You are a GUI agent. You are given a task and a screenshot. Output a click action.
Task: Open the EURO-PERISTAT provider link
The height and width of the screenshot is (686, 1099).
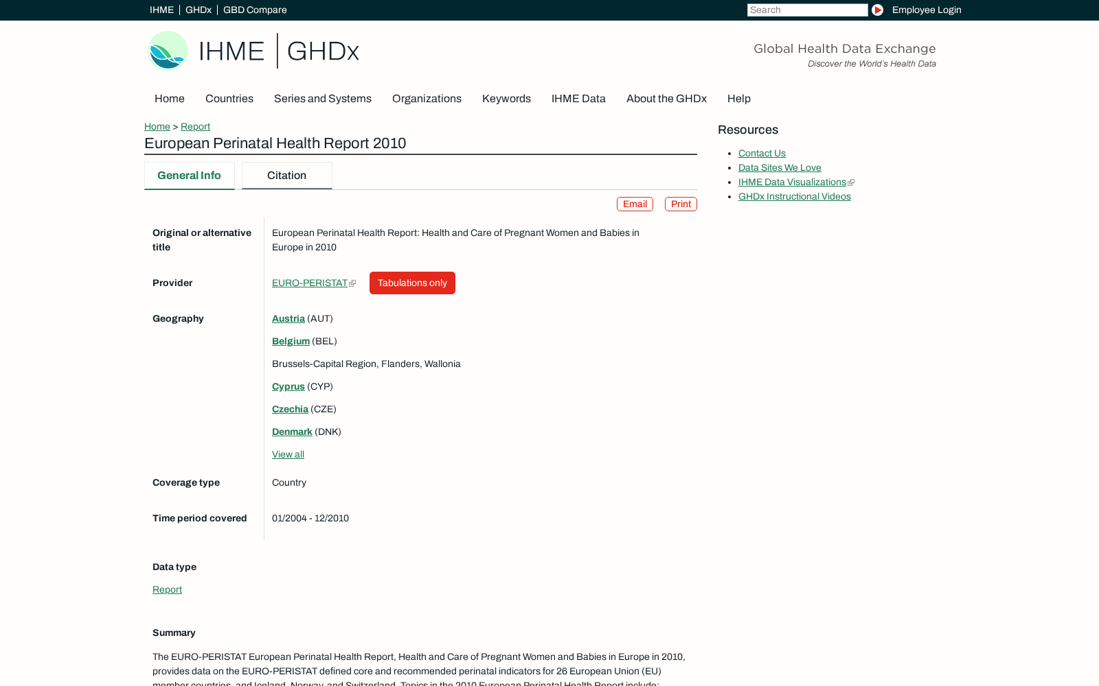[x=310, y=283]
